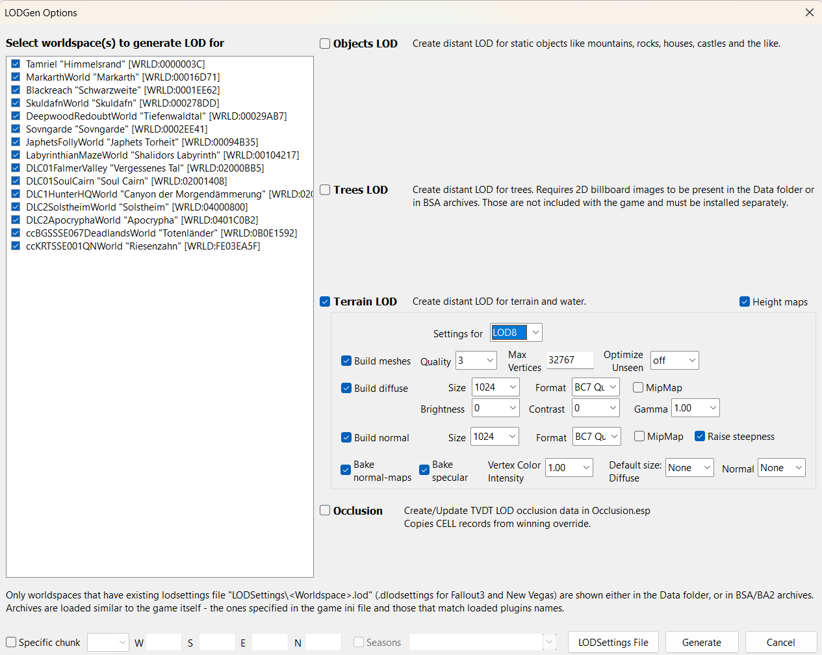This screenshot has height=655, width=822.
Task: Uncheck DLC01FalmerValley worldspace checkbox
Action: (x=16, y=168)
